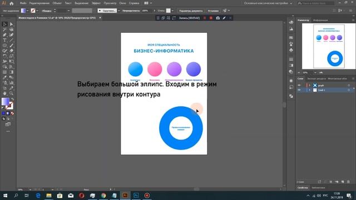
Task: Select the Ellipse shape tool
Action: 4,46
